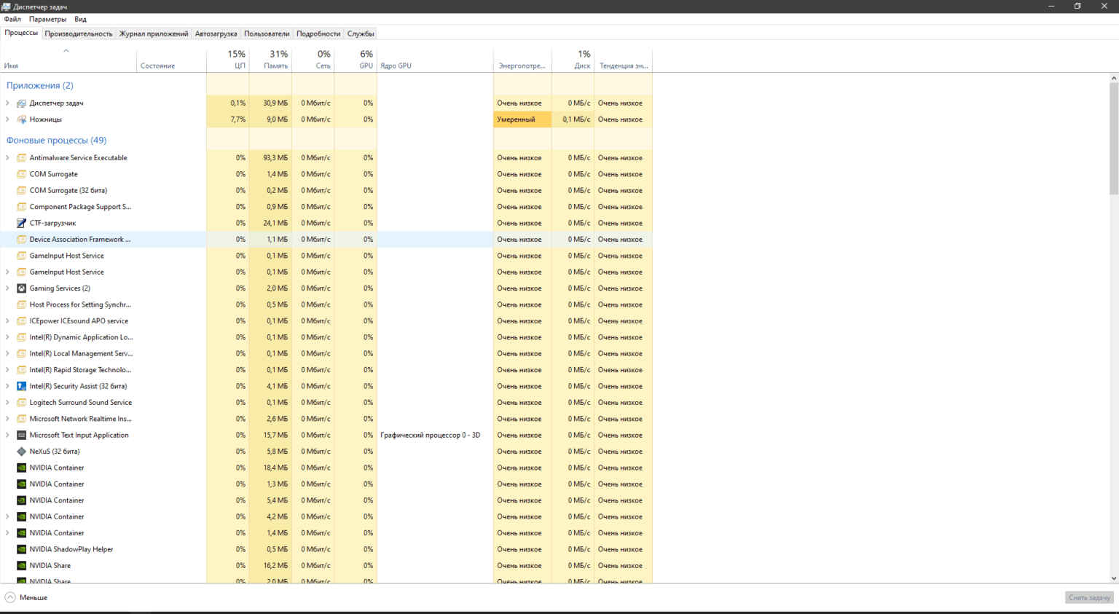Screen dimensions: 1119x614
Task: Click the 7,7% CPU value for Ножницы
Action: point(238,119)
